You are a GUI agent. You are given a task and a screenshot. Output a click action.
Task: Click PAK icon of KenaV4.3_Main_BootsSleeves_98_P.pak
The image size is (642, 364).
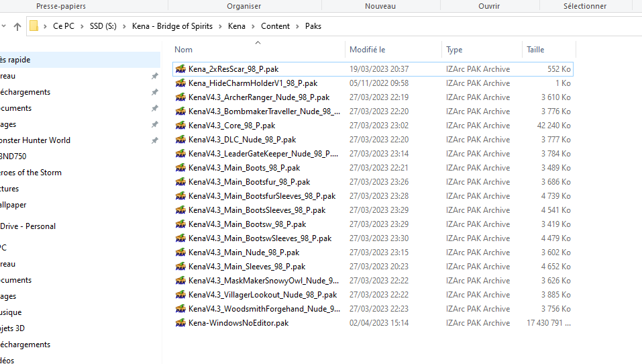180,210
